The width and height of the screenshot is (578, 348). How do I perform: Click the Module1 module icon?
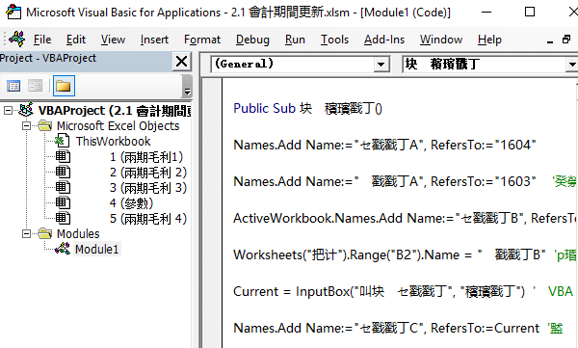pos(63,249)
